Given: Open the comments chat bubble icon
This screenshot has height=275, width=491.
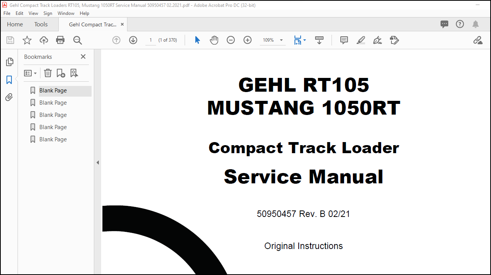Looking at the screenshot, I should (444, 24).
